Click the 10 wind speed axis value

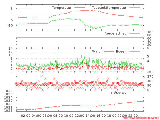[x=10, y=55]
